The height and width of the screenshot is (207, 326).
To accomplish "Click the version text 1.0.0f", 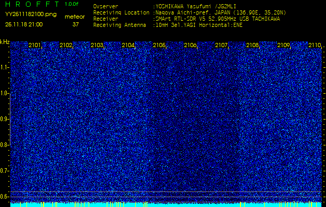I will 72,4.
